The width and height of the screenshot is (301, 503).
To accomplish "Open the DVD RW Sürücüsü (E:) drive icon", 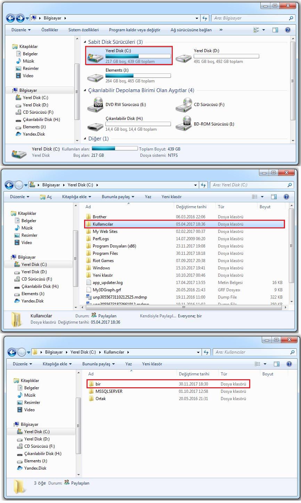I will [x=95, y=105].
